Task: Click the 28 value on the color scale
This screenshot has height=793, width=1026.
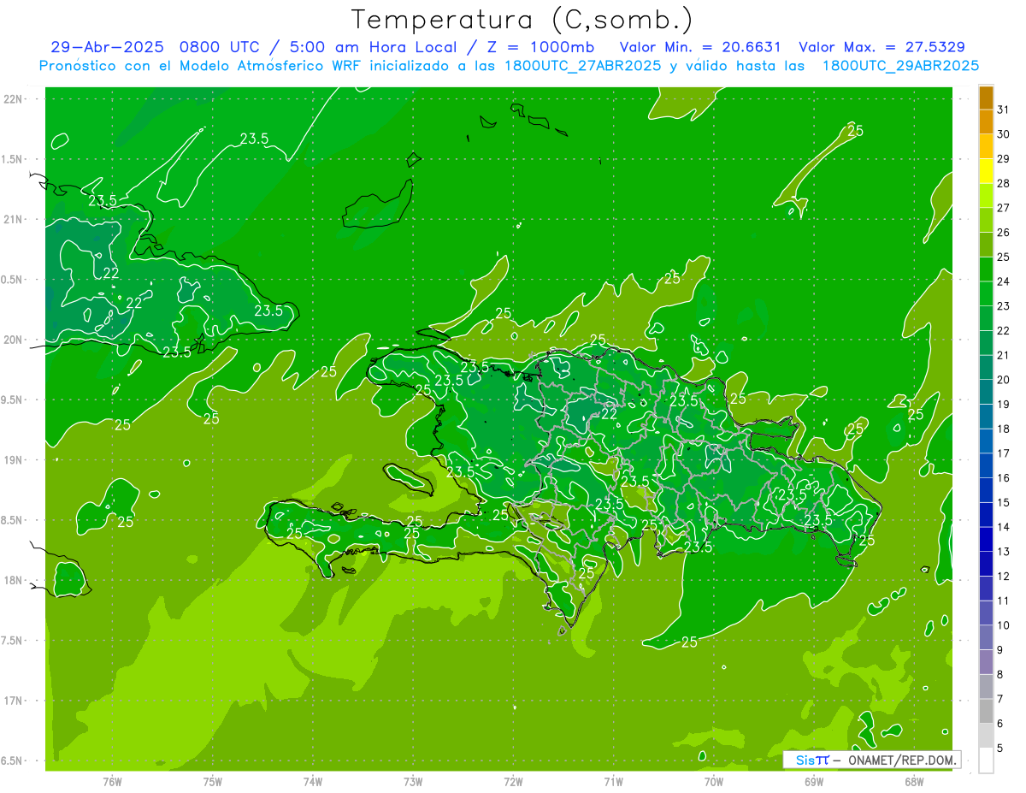Action: 1003,183
